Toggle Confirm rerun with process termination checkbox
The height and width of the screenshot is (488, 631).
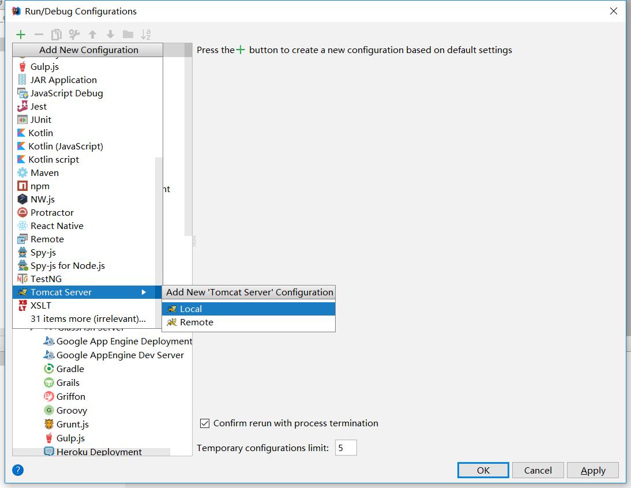(x=205, y=423)
